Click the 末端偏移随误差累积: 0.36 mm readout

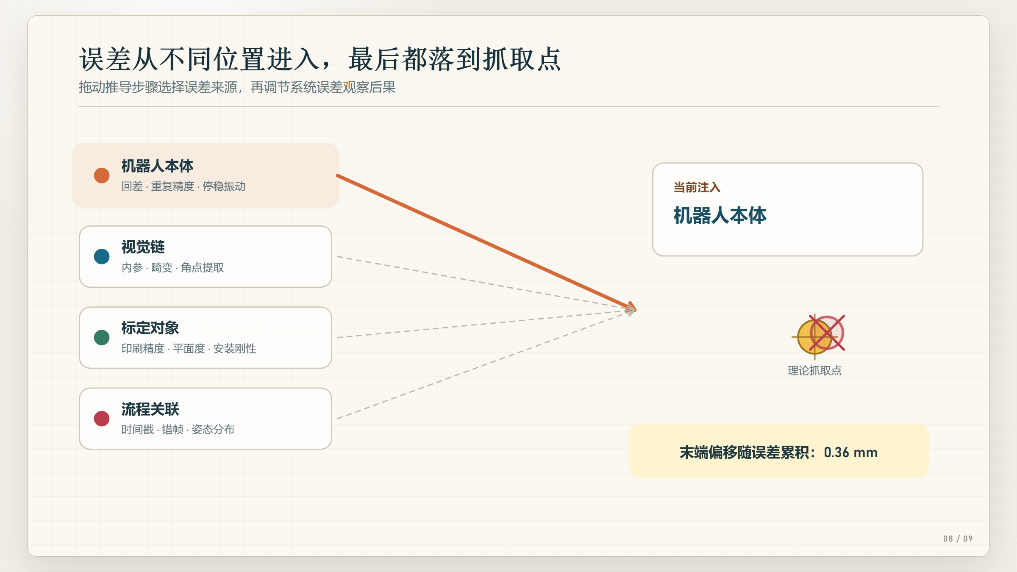tap(779, 452)
